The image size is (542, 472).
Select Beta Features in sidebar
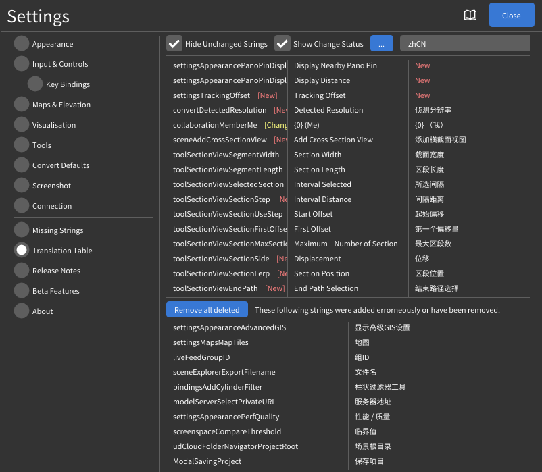[x=55, y=291]
